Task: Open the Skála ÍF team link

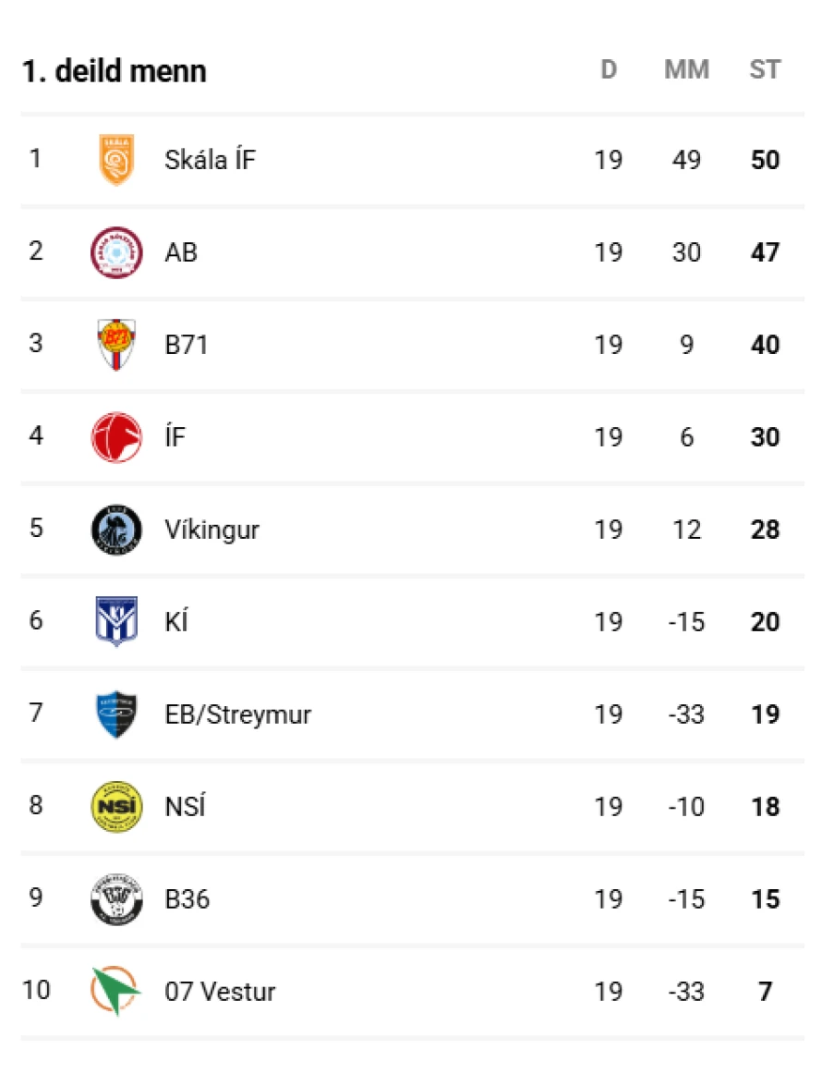Action: click(211, 160)
